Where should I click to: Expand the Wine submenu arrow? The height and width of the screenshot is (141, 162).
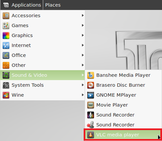click(x=83, y=95)
